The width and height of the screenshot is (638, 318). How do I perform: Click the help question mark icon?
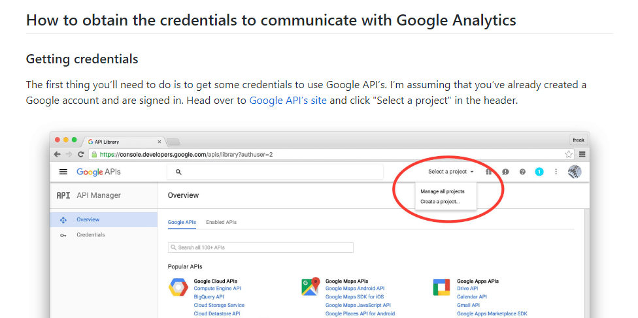(522, 172)
